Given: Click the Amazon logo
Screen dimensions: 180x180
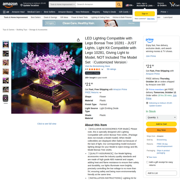Looking at the screenshot, I should 10,5.
